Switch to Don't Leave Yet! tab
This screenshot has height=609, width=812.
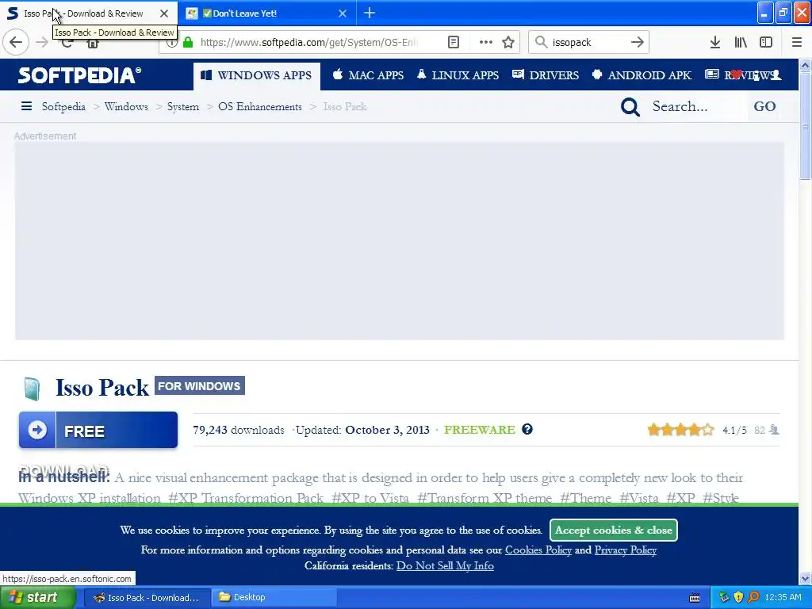[x=266, y=13]
